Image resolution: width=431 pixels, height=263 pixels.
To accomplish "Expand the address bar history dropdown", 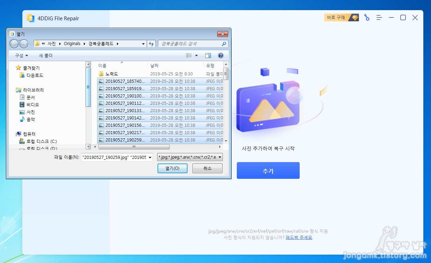I will [143, 44].
